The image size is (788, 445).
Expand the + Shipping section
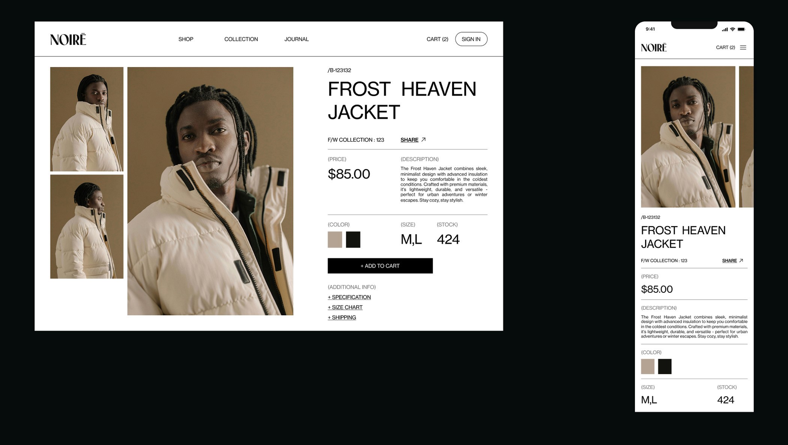tap(341, 318)
